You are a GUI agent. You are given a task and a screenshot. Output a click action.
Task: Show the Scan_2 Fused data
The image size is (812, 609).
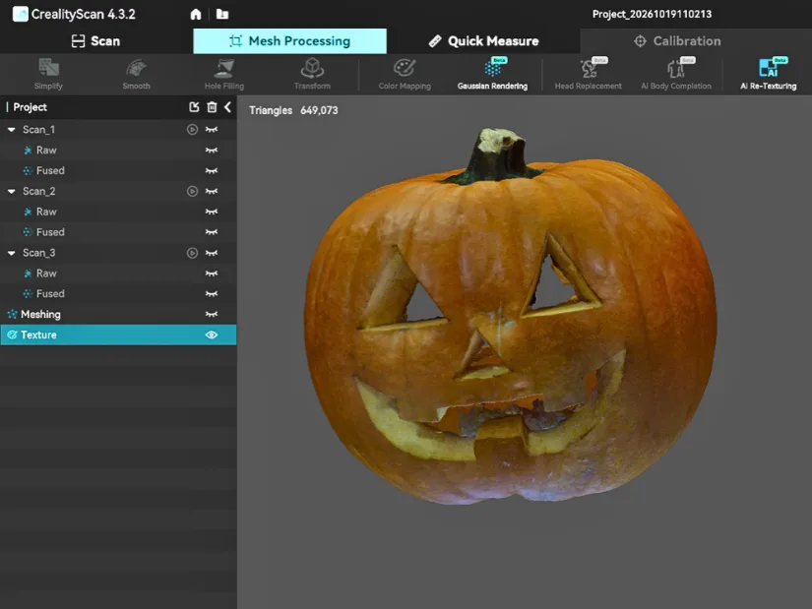212,232
